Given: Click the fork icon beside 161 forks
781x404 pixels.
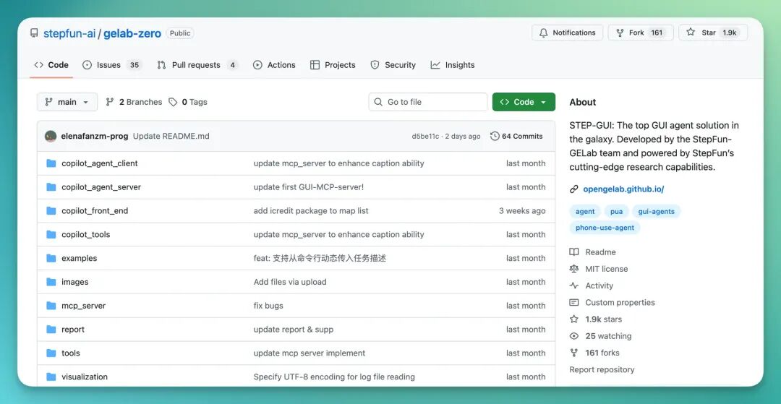Looking at the screenshot, I should tap(573, 353).
